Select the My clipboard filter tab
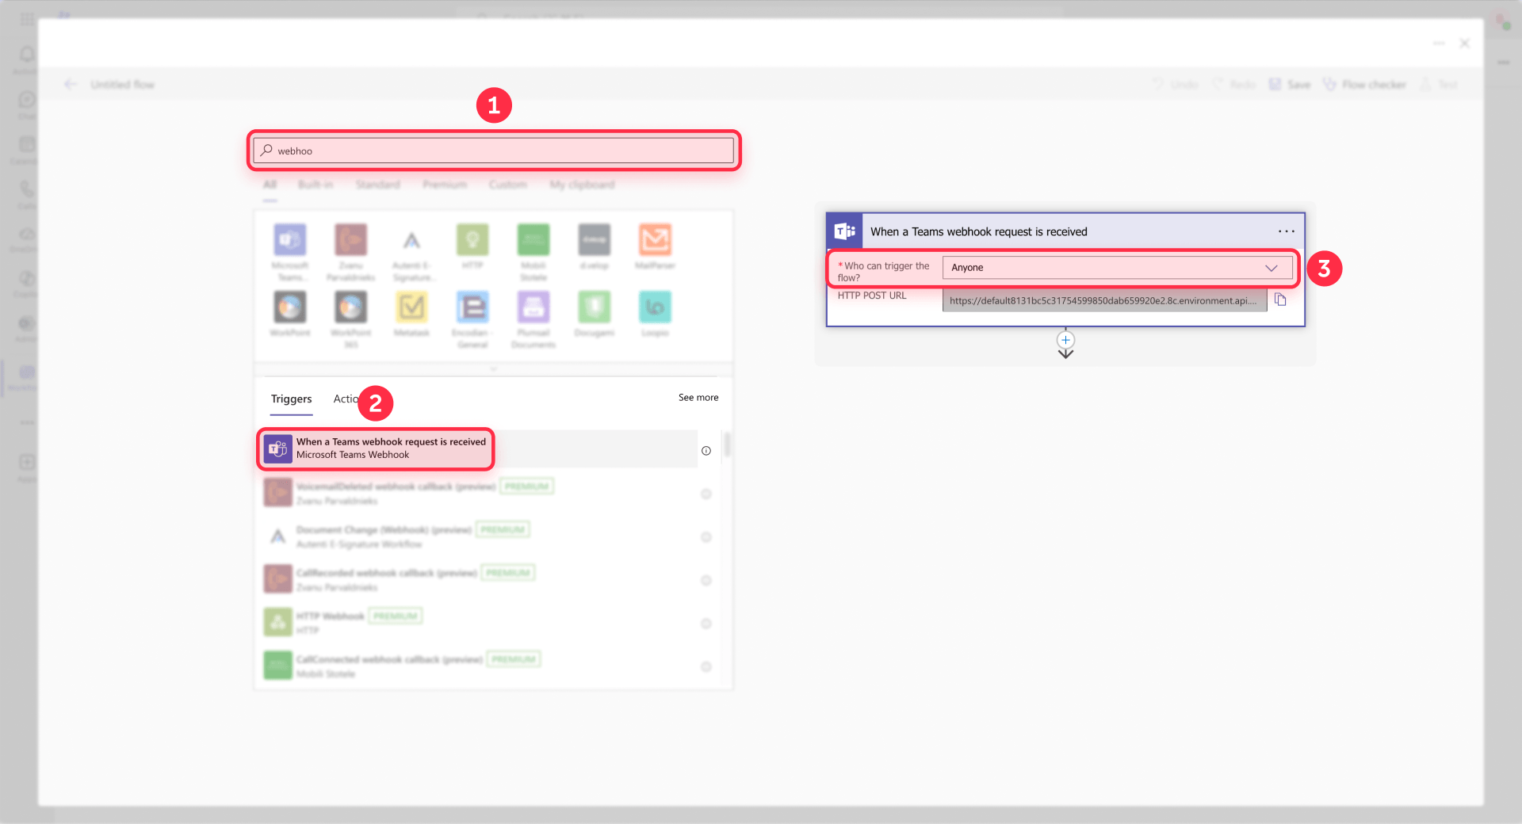 coord(583,185)
